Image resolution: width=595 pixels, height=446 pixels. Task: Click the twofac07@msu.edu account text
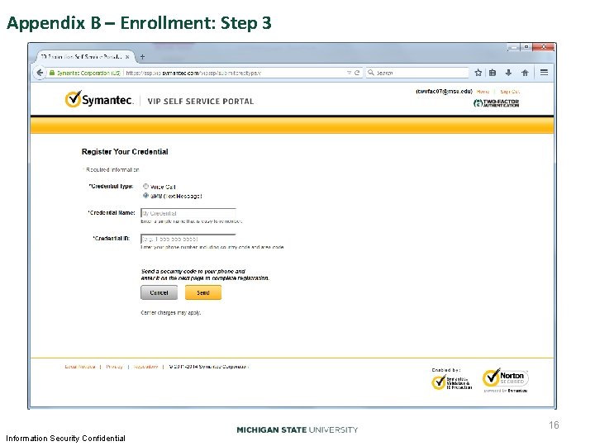click(x=445, y=92)
